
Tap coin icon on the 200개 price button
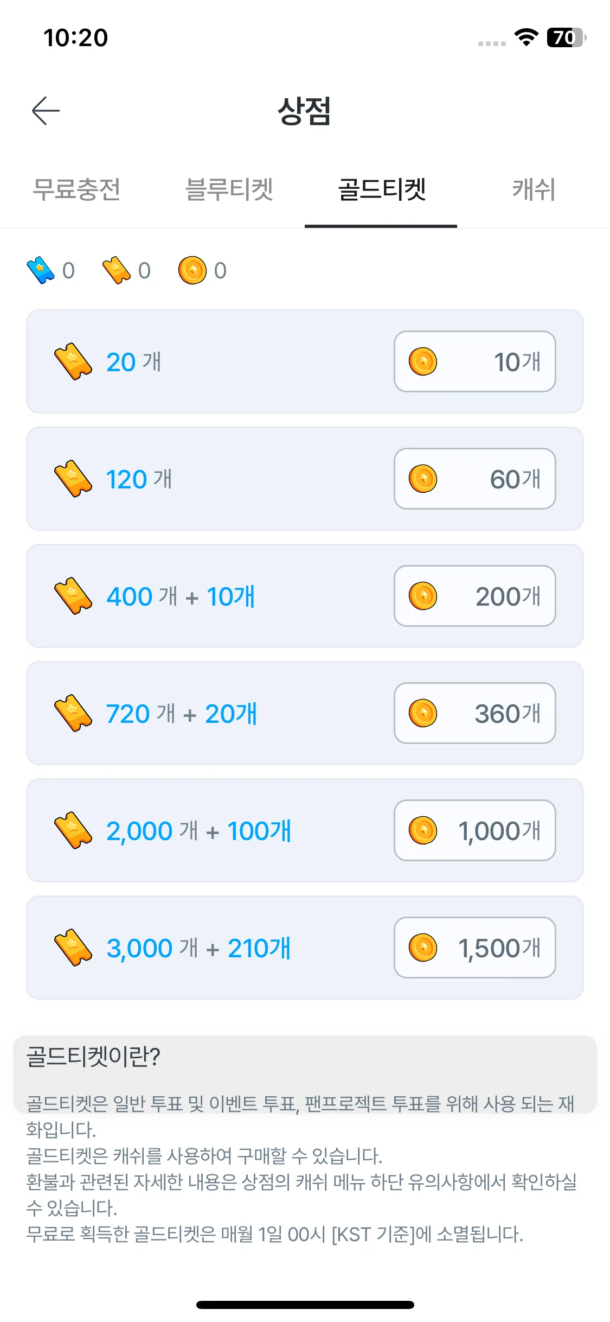(423, 596)
